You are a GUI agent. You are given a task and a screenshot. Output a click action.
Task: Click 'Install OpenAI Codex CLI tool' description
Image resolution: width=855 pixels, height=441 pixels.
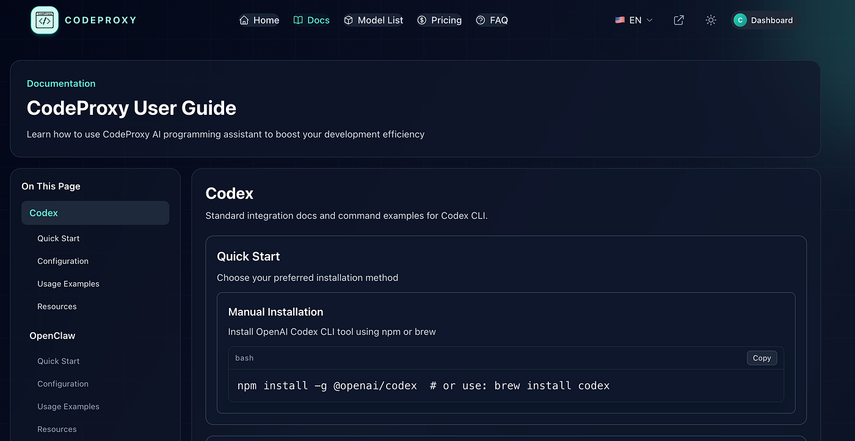coord(332,332)
